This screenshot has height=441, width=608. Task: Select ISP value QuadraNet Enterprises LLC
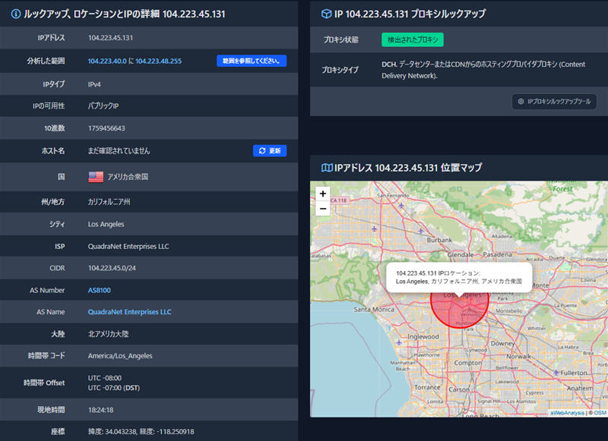click(x=128, y=247)
